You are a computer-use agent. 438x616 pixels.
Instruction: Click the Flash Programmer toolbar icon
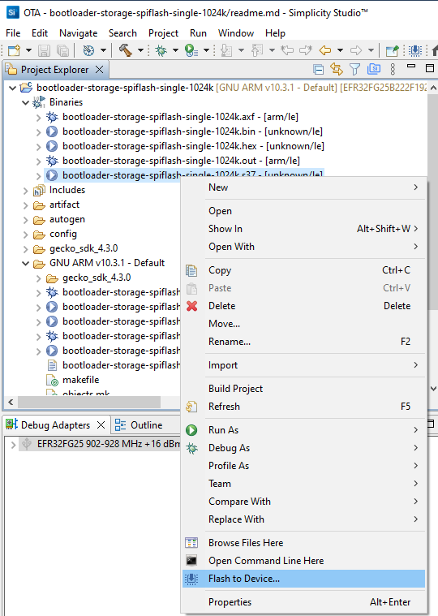pos(414,50)
